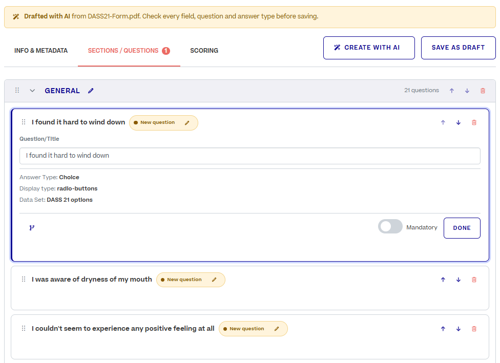Click 'Display type: radio-buttons' text
Screen dimensions: 500x363
click(x=58, y=188)
